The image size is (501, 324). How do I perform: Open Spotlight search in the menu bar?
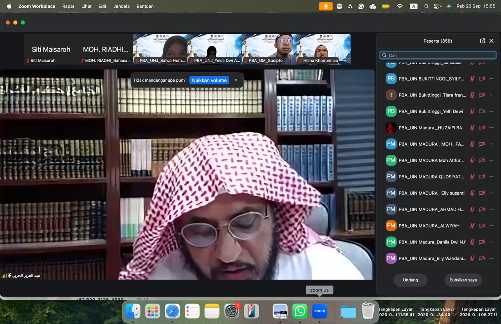[x=426, y=6]
